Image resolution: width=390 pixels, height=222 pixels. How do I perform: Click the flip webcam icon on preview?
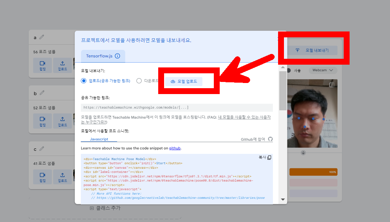tap(332, 85)
